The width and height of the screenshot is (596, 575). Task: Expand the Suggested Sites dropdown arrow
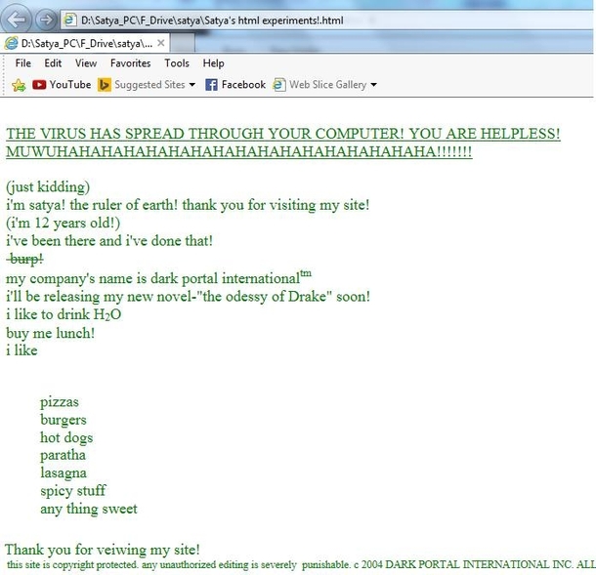[x=192, y=85]
